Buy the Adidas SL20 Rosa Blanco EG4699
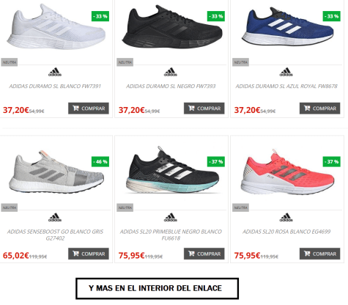 (320, 254)
